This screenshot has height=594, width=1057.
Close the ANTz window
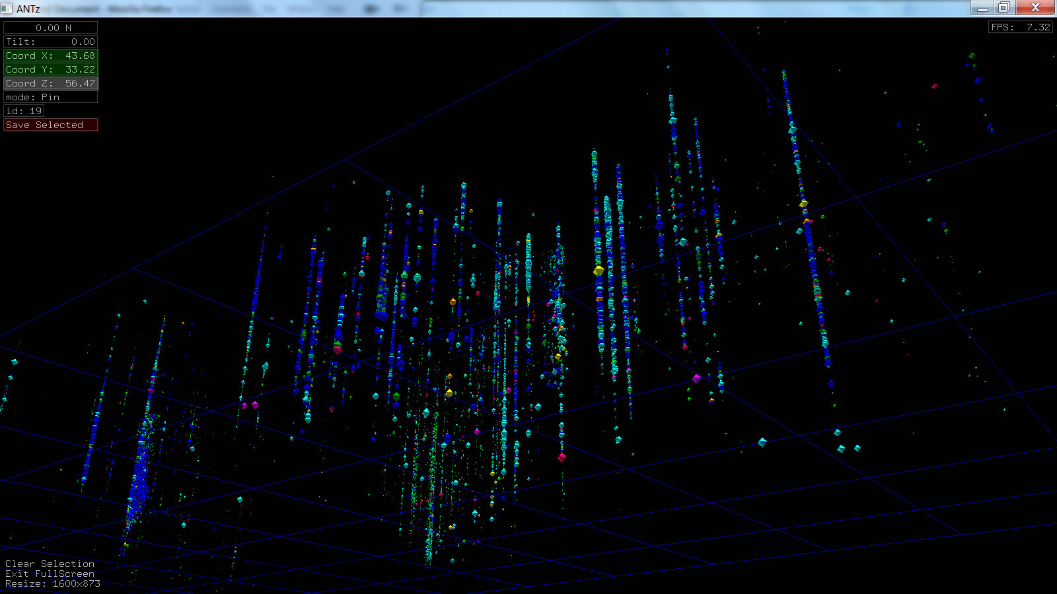click(x=1035, y=7)
